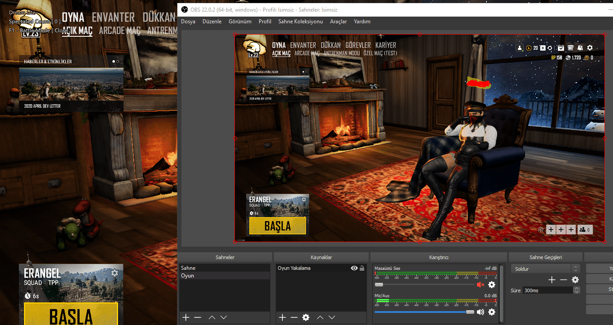Open profile silhouette icon in OBS preview
Screen dimensions: 613x325
520,48
